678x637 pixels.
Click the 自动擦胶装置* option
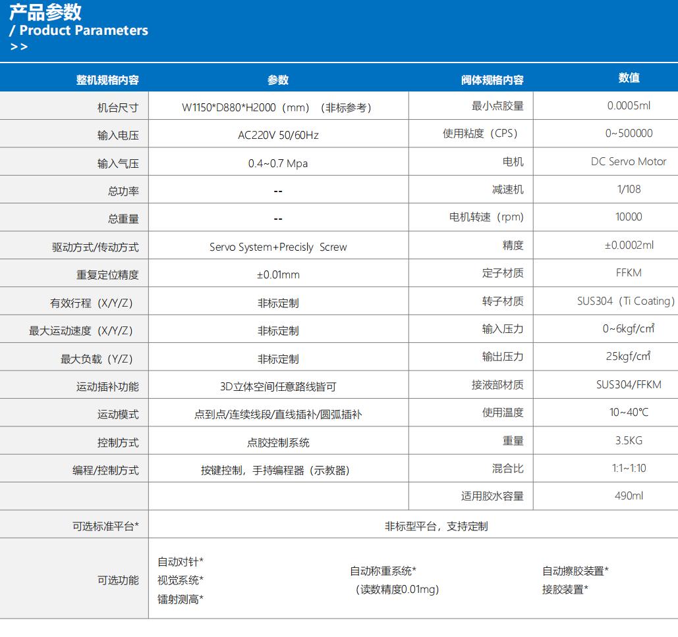[575, 571]
